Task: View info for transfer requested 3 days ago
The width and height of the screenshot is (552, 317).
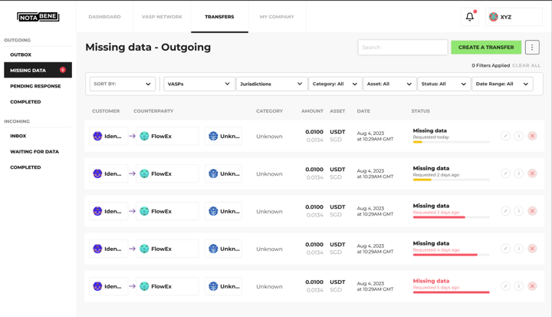Action: pyautogui.click(x=518, y=211)
